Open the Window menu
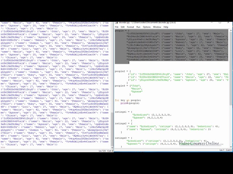 pyautogui.click(x=157, y=27)
